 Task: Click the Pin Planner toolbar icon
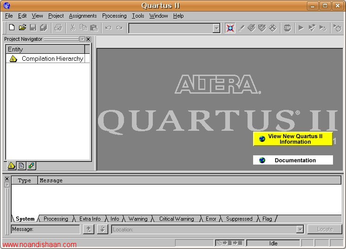coord(262,28)
